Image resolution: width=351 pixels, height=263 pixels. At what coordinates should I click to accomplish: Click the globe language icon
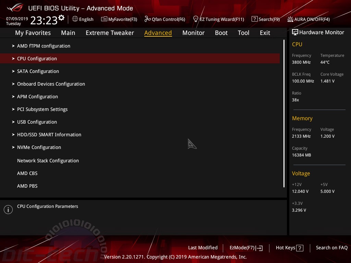(75, 19)
